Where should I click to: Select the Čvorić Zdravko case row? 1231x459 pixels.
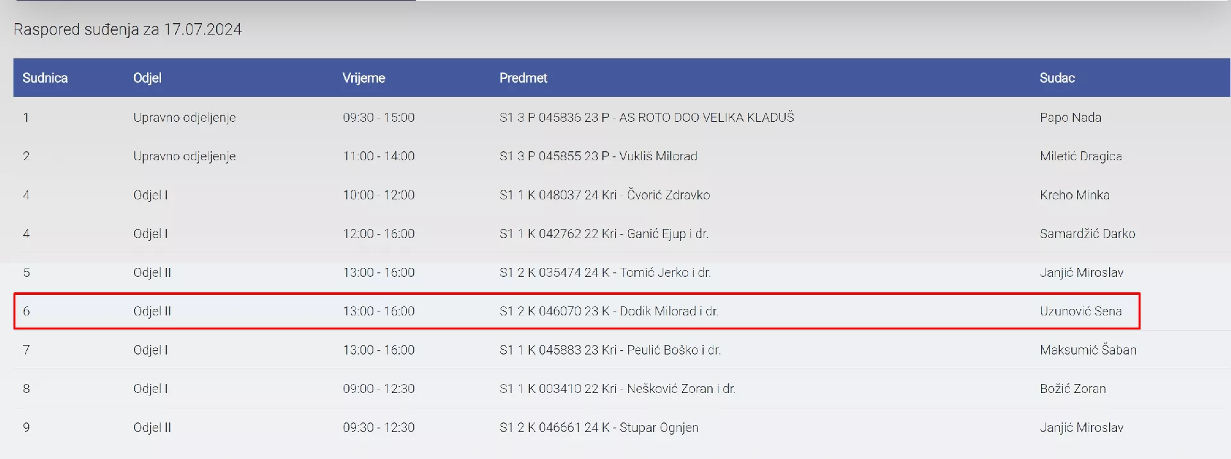(x=604, y=195)
